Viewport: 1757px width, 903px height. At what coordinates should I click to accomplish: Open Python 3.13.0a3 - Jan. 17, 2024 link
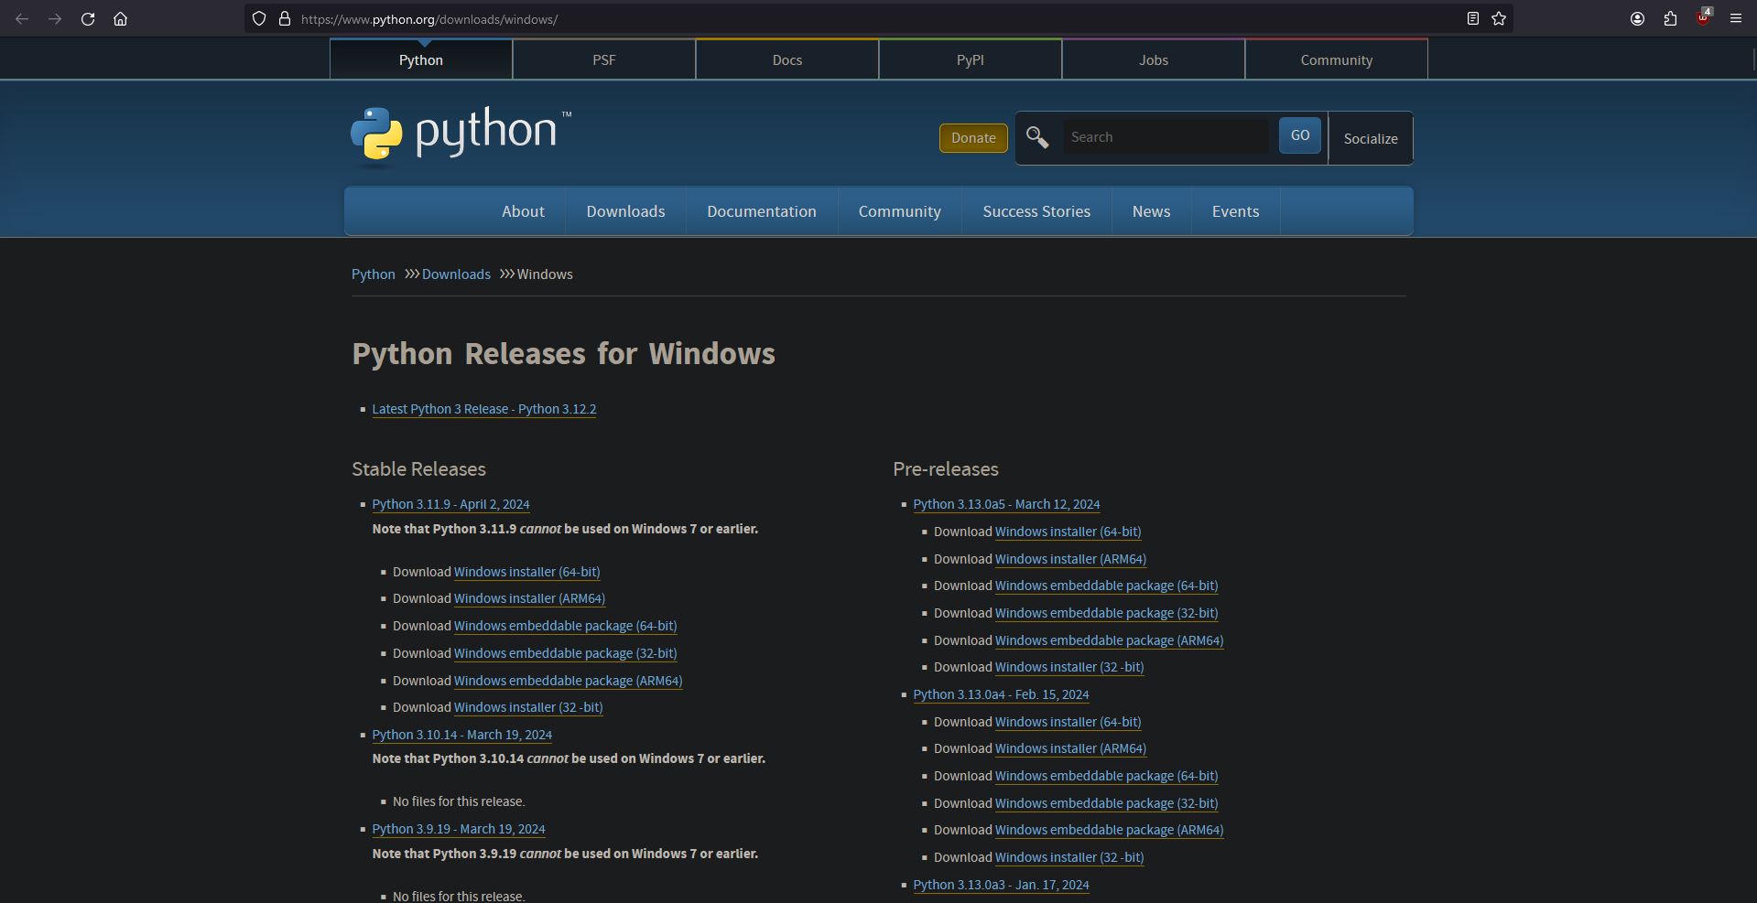[x=1002, y=885]
